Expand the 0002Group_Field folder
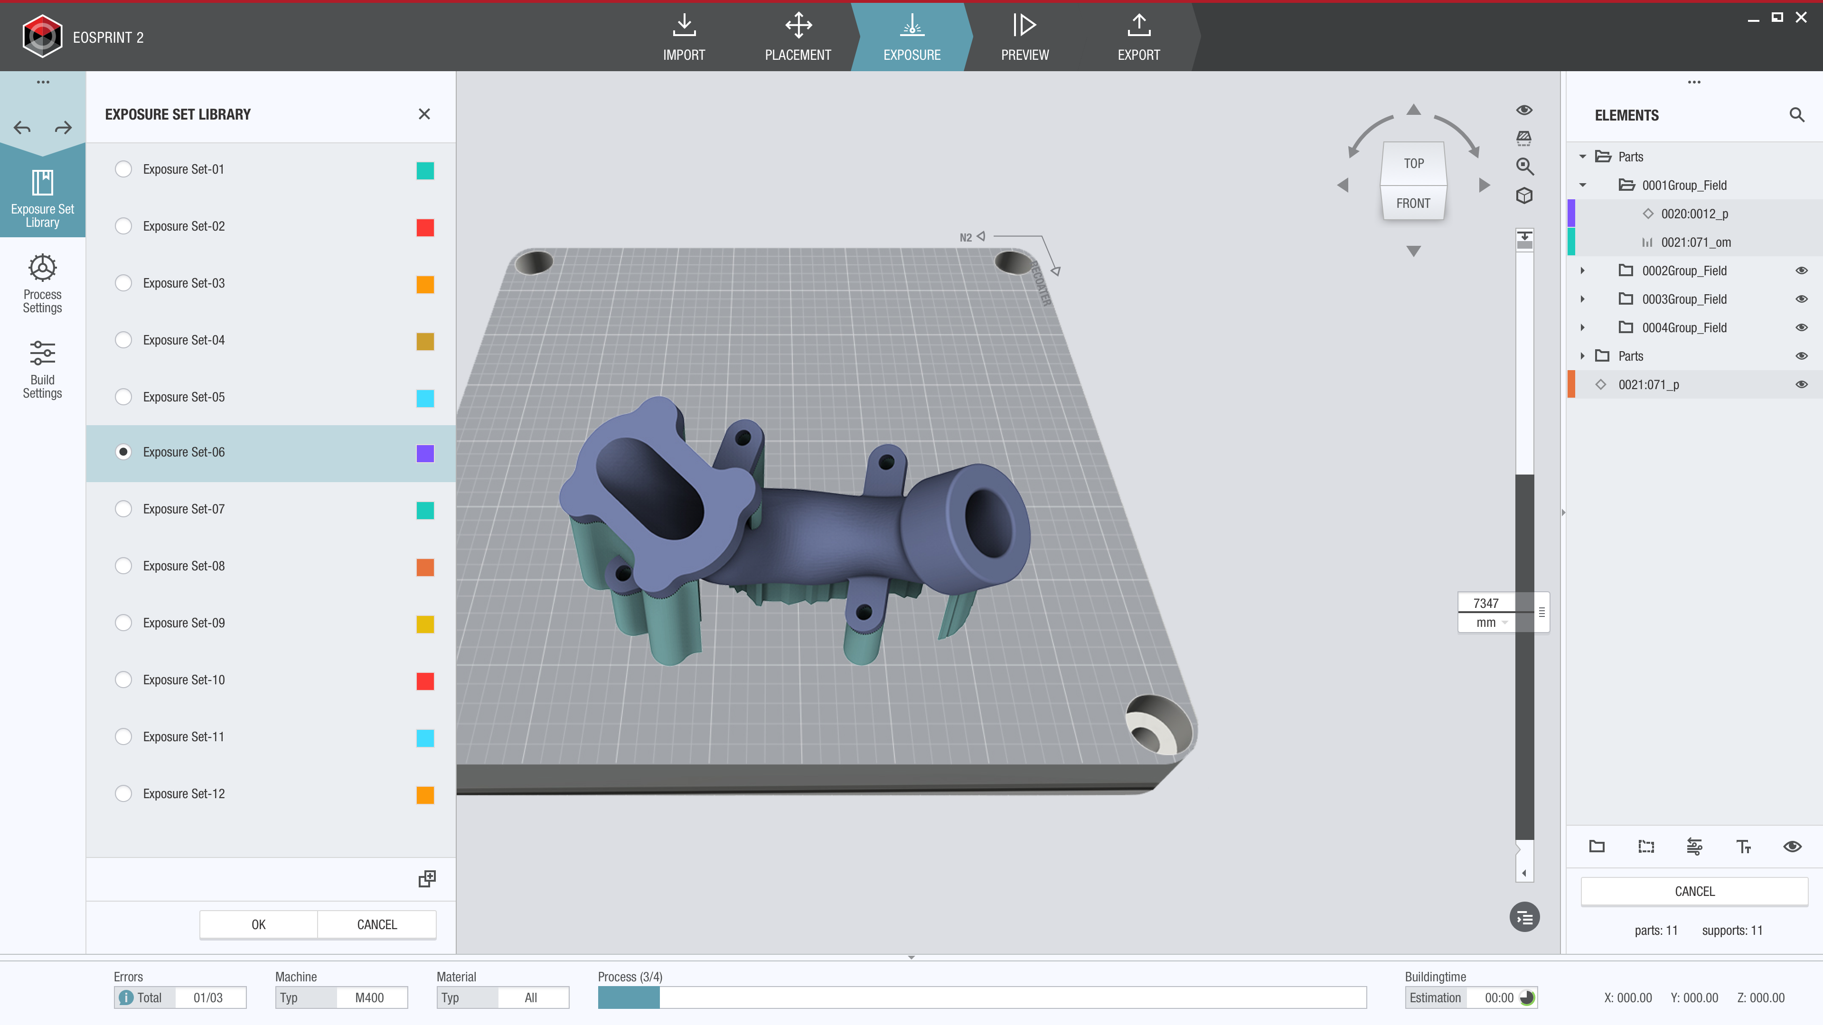 pos(1582,271)
